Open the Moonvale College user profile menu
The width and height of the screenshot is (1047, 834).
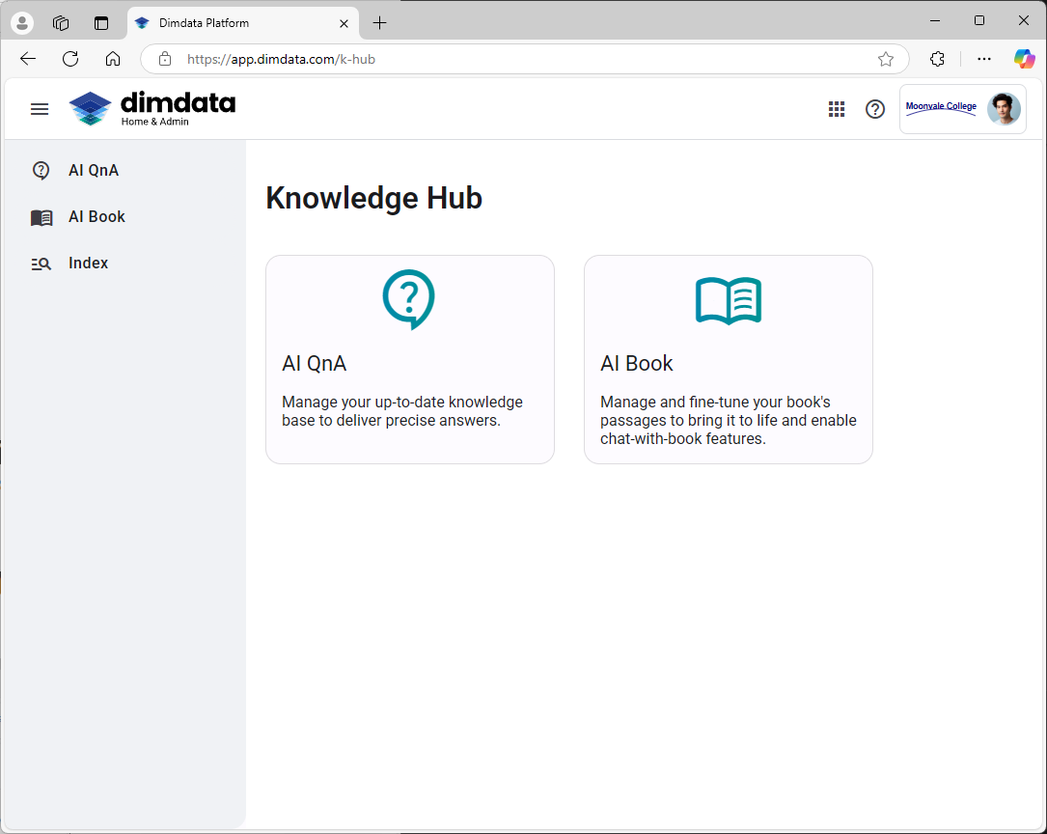(962, 109)
